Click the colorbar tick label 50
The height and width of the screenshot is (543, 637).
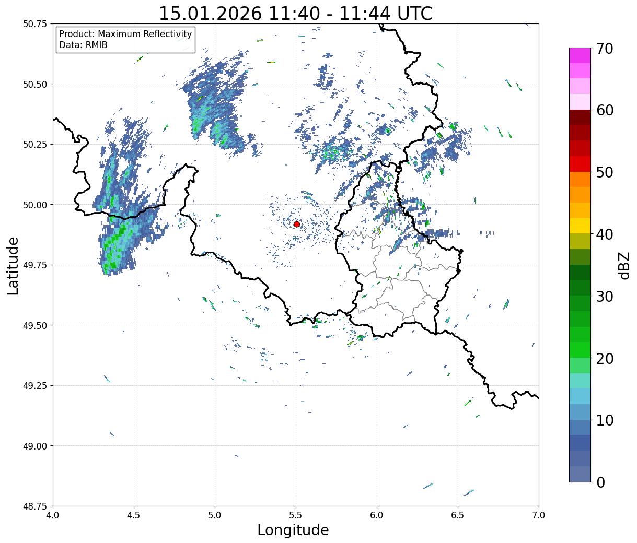click(605, 172)
